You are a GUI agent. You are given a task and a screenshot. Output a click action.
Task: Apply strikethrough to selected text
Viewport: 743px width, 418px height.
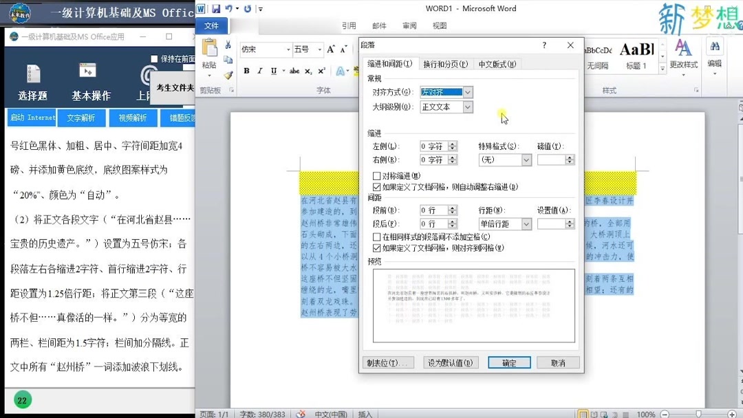[294, 70]
